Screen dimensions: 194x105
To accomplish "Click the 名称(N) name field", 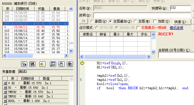I will (x=120, y=8).
